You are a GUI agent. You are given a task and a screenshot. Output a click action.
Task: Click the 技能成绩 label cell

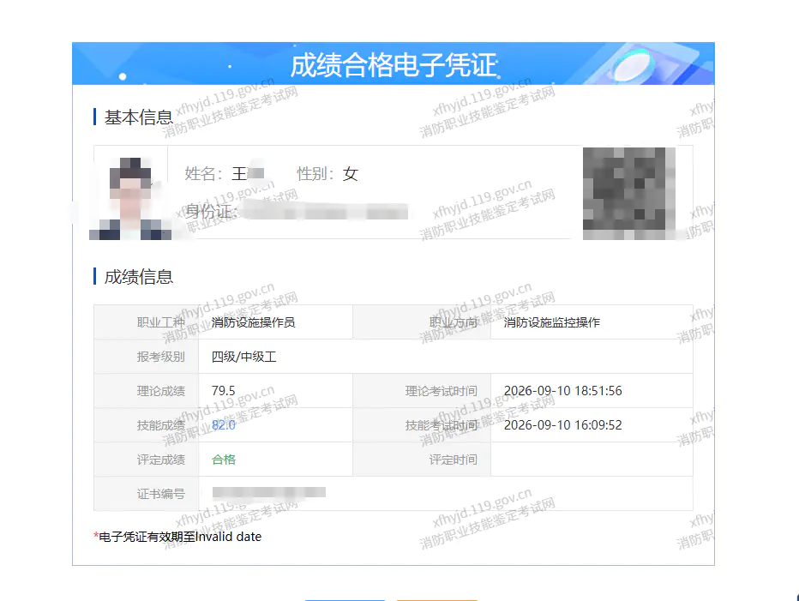tap(147, 425)
